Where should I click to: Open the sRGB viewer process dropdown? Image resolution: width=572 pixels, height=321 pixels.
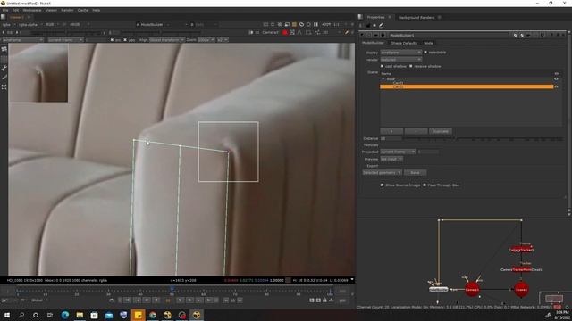point(79,24)
